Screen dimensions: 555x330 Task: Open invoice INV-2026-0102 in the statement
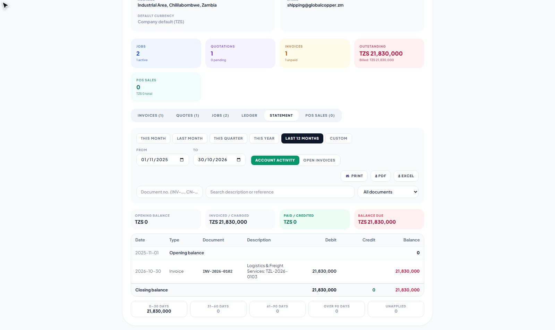217,271
